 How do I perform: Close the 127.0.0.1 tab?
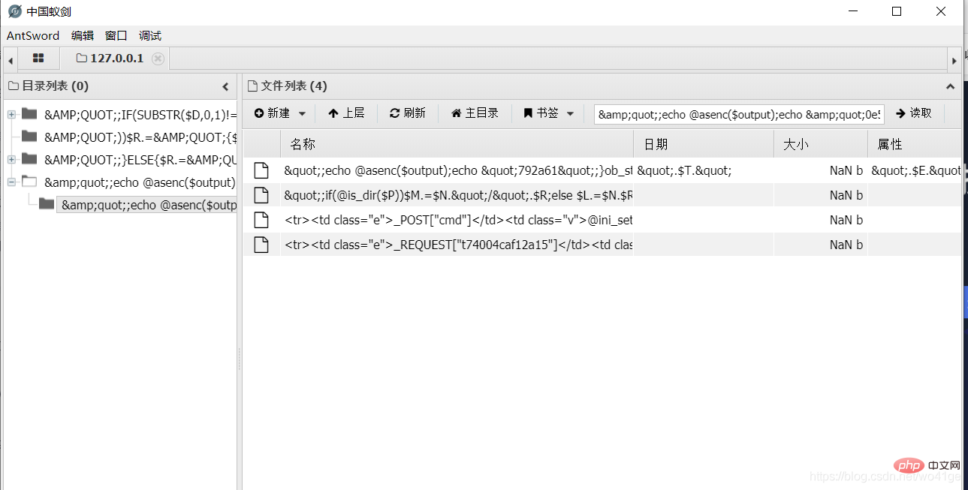pyautogui.click(x=158, y=59)
